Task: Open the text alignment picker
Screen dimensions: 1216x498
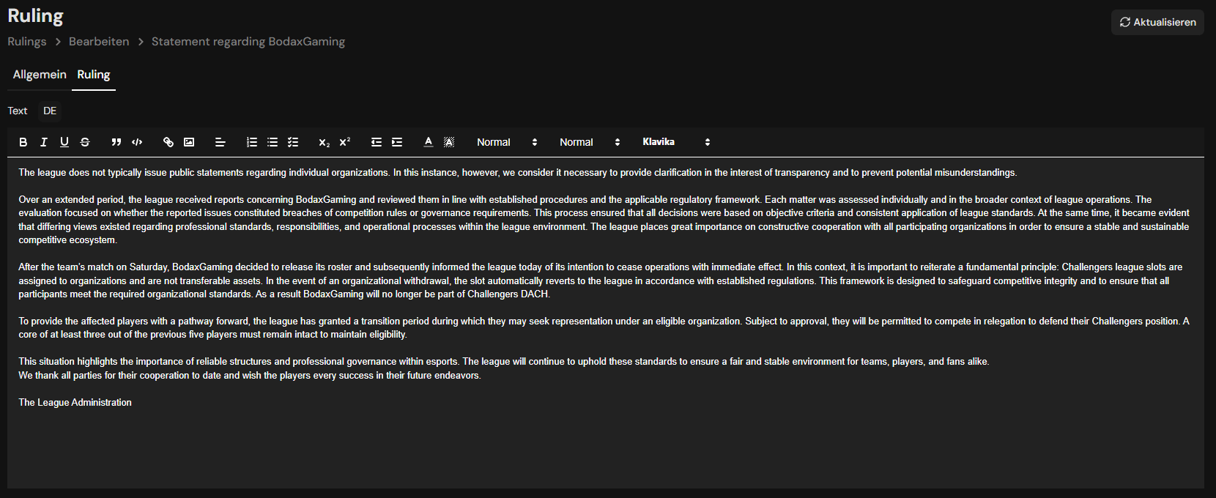Action: 220,142
